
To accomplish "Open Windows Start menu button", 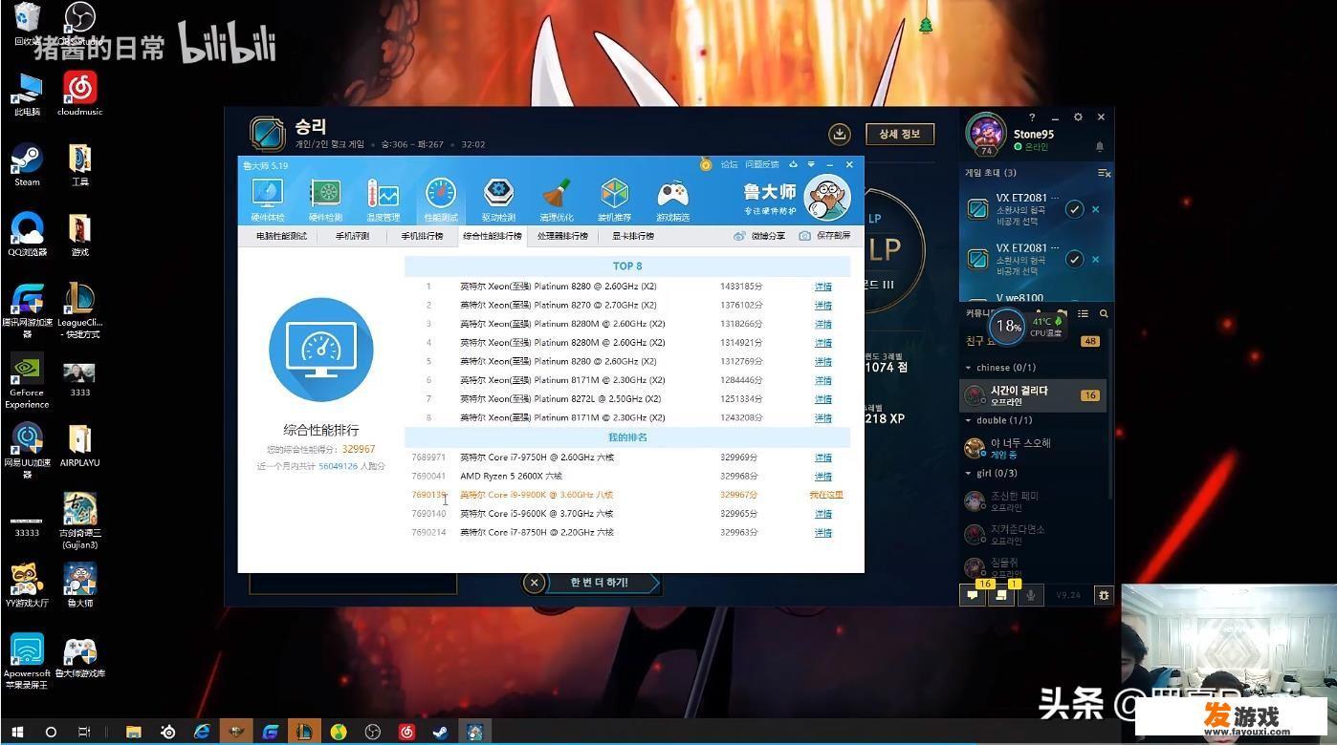I will pos(16,733).
